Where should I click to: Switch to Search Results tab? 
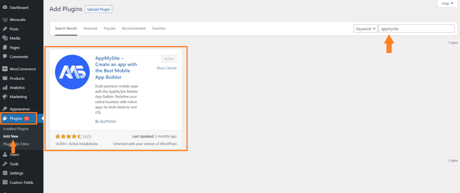tap(66, 28)
